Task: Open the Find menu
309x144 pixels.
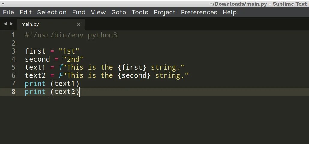Action: point(79,12)
